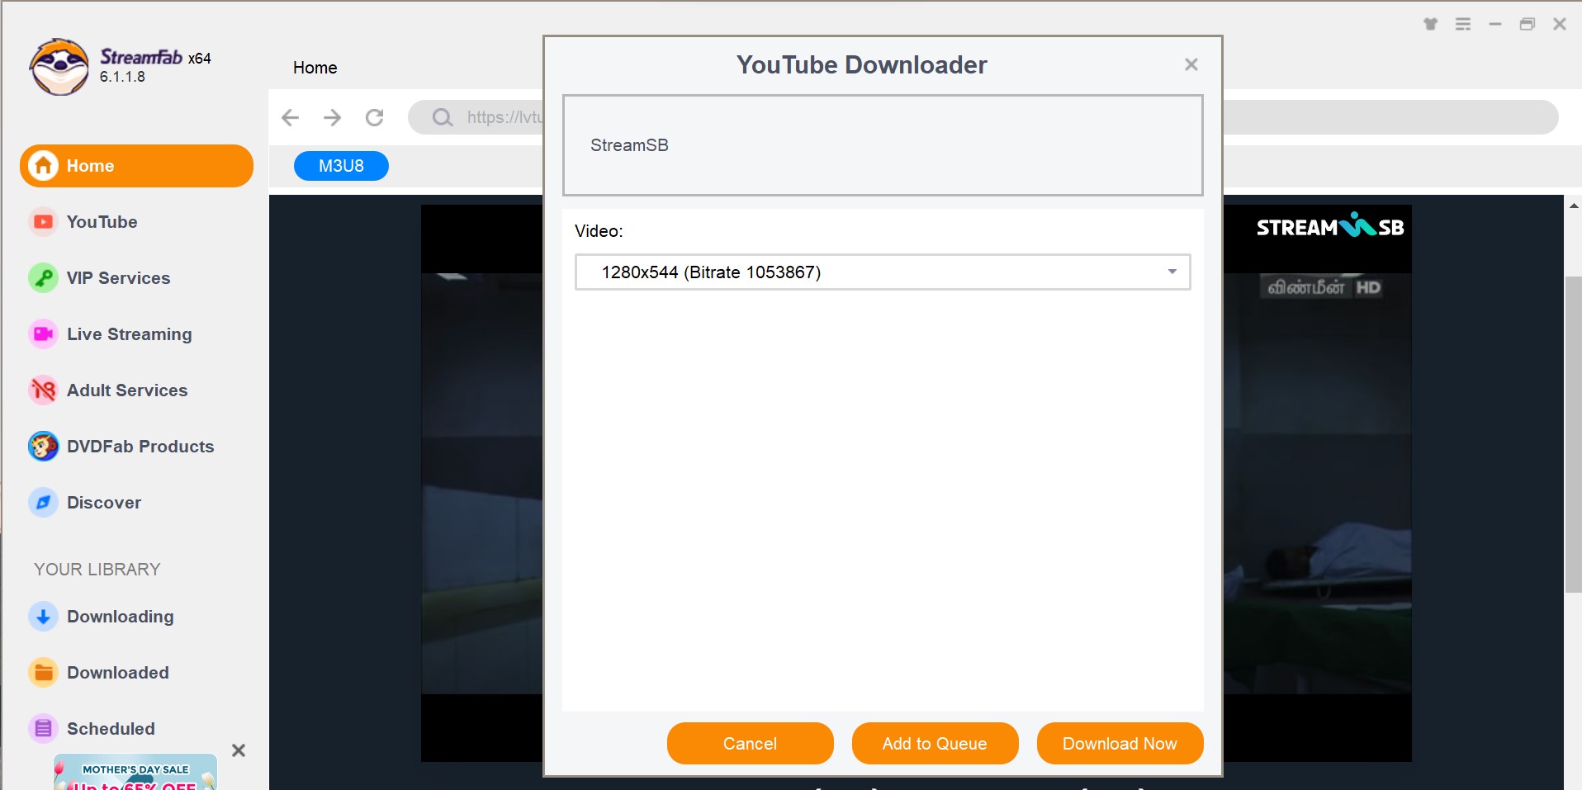Click the M3U8 badge button

[341, 166]
